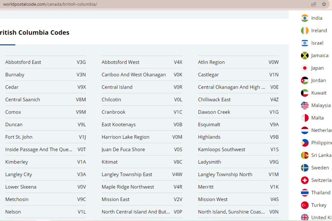Open the Abbotsford East postal code link

23,62
